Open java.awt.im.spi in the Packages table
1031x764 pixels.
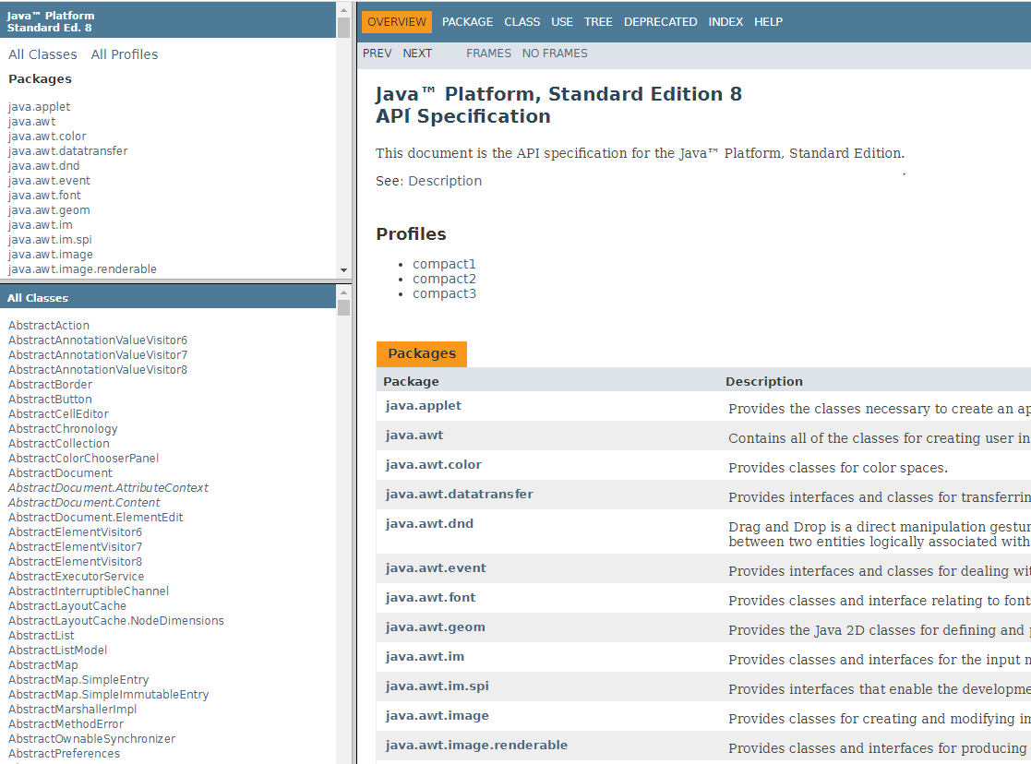click(437, 686)
